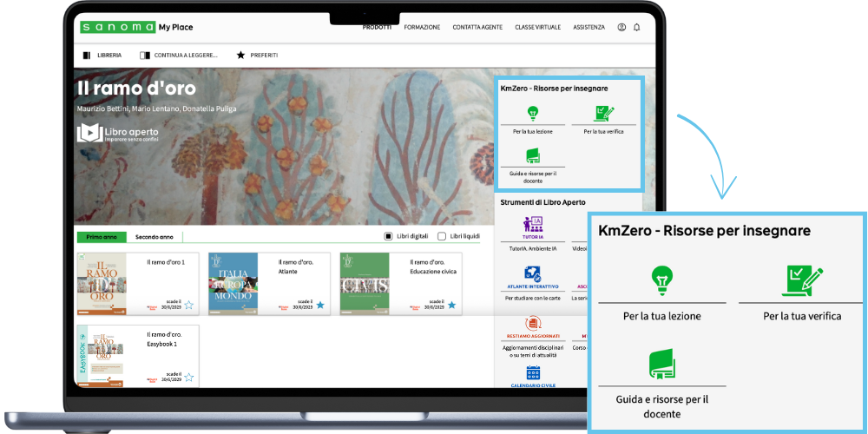Image resolution: width=868 pixels, height=434 pixels.
Task: Check the Libri liquidi checkbox
Action: tap(442, 236)
